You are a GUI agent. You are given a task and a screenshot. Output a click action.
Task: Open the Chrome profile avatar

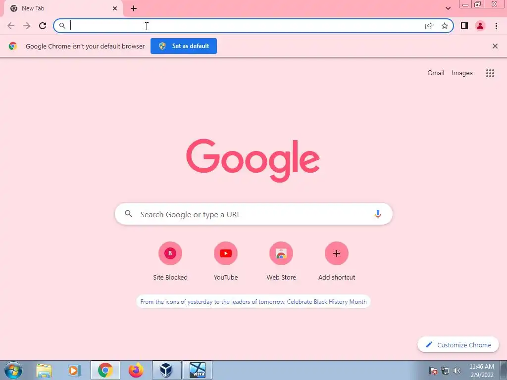point(480,26)
